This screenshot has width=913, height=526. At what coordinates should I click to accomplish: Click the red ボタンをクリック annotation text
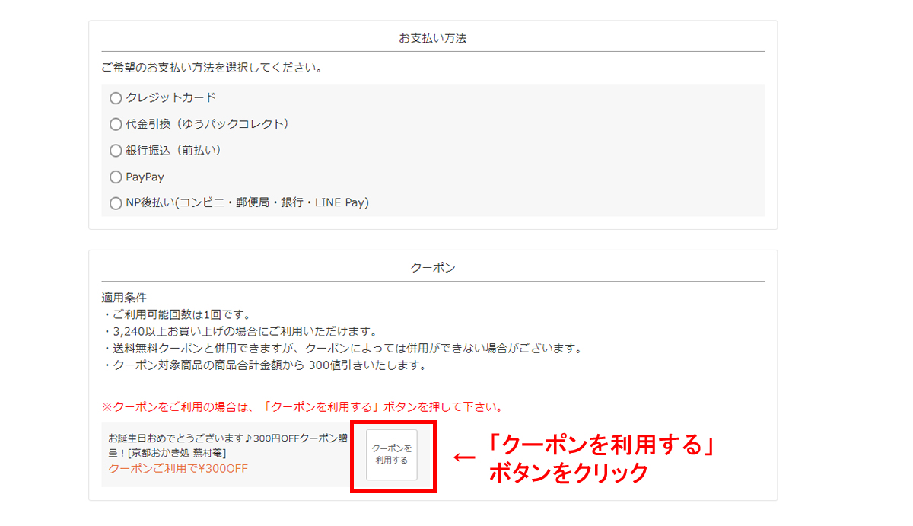568,473
